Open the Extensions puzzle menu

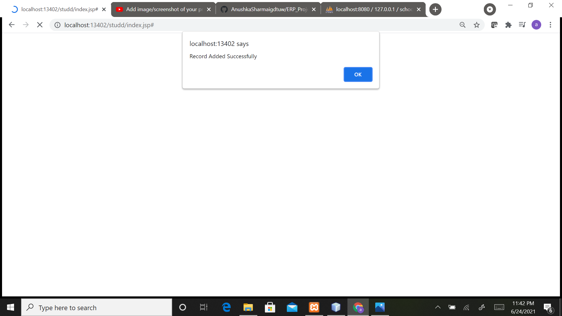[x=508, y=25]
